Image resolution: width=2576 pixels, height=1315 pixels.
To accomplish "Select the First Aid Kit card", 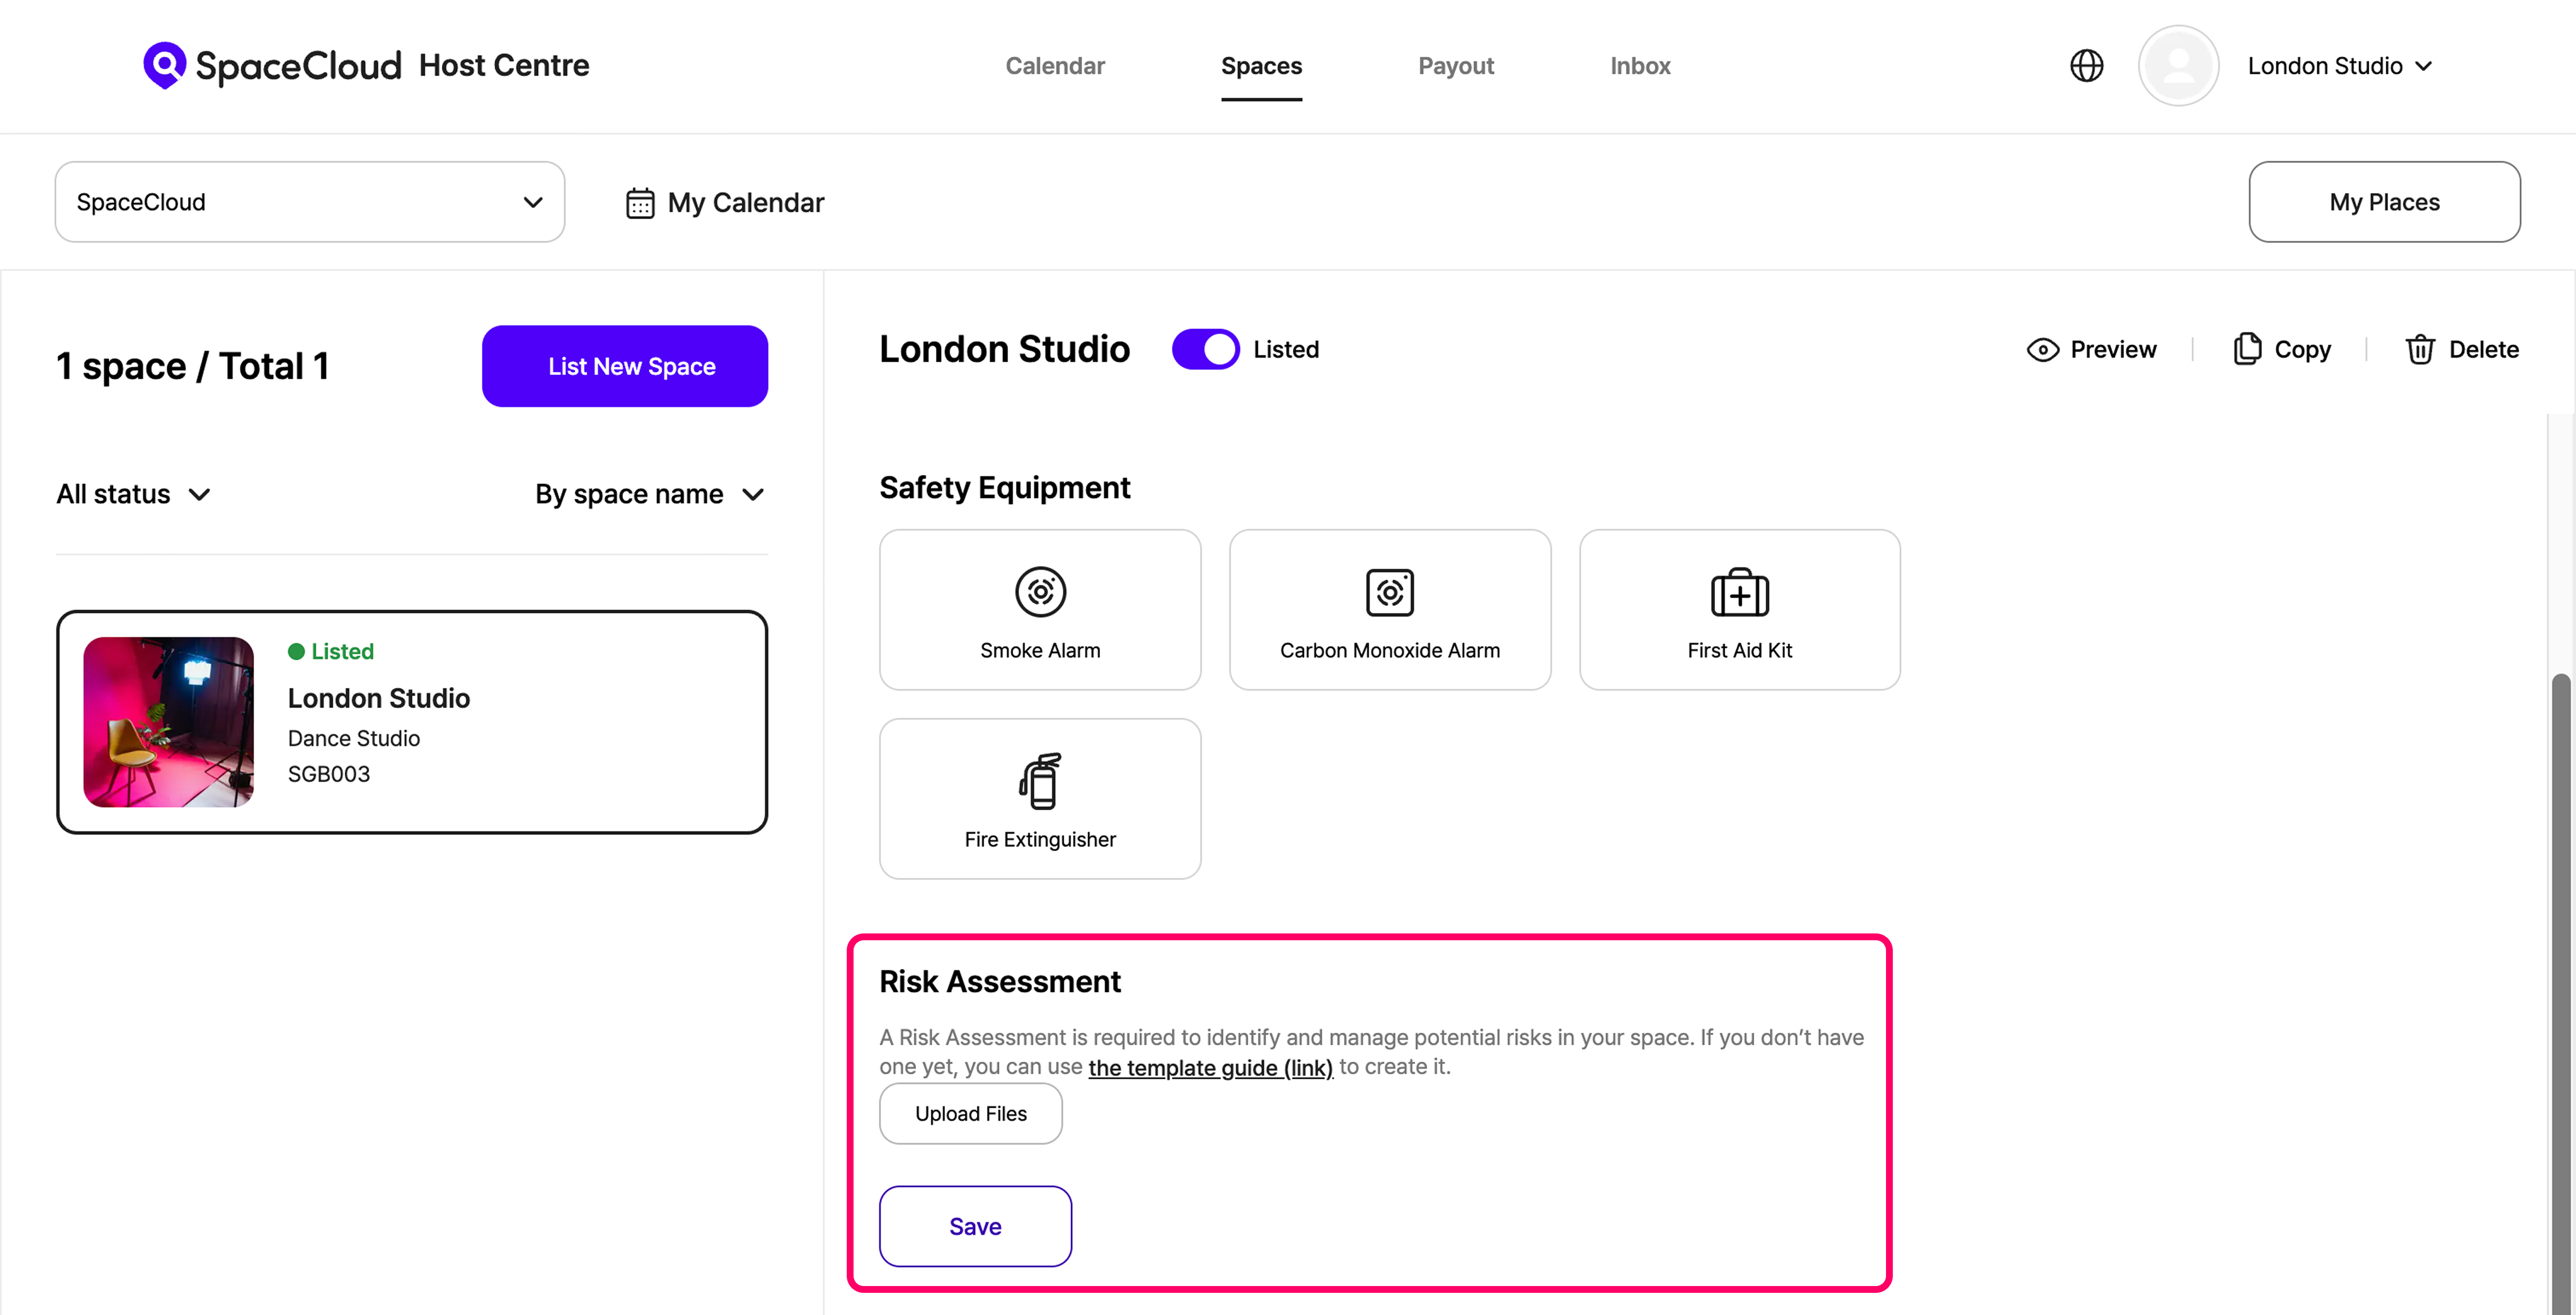I will (1739, 610).
